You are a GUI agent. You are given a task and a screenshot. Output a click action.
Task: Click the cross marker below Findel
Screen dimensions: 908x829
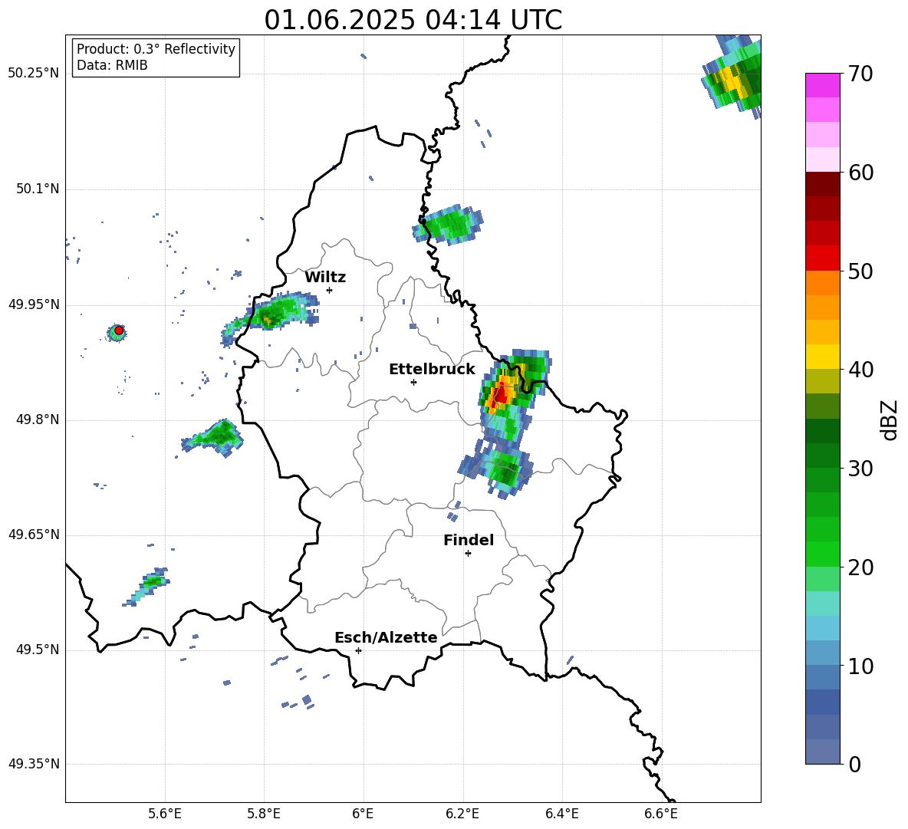[x=468, y=554]
